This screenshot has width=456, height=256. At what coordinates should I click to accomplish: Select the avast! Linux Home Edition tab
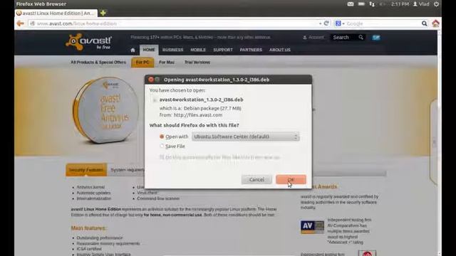pos(56,13)
